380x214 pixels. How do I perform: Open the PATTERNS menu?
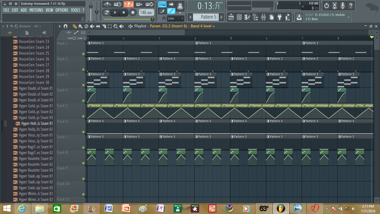(36, 10)
